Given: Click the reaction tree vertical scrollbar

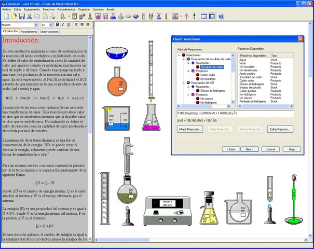Looking at the screenshot, I should (233, 78).
